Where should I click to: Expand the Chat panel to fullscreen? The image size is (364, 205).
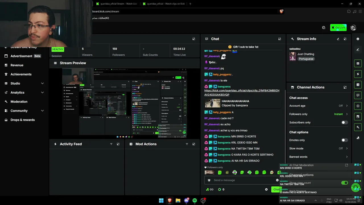point(280,39)
